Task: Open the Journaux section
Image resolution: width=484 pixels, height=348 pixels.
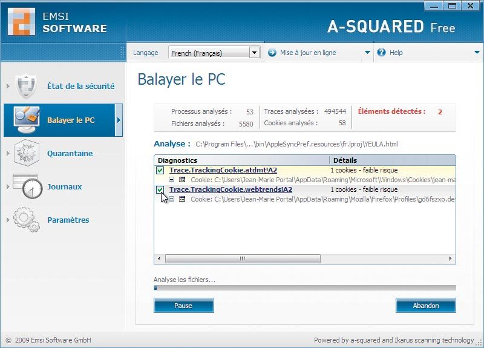Action: coord(65,186)
